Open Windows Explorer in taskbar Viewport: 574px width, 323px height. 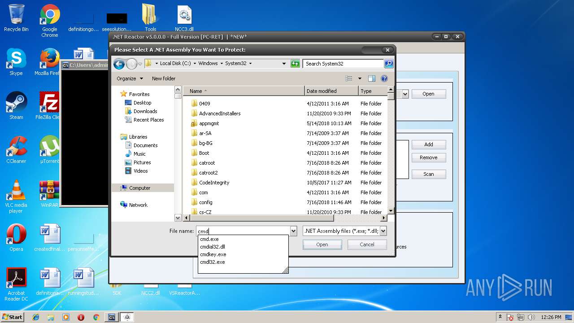51,317
